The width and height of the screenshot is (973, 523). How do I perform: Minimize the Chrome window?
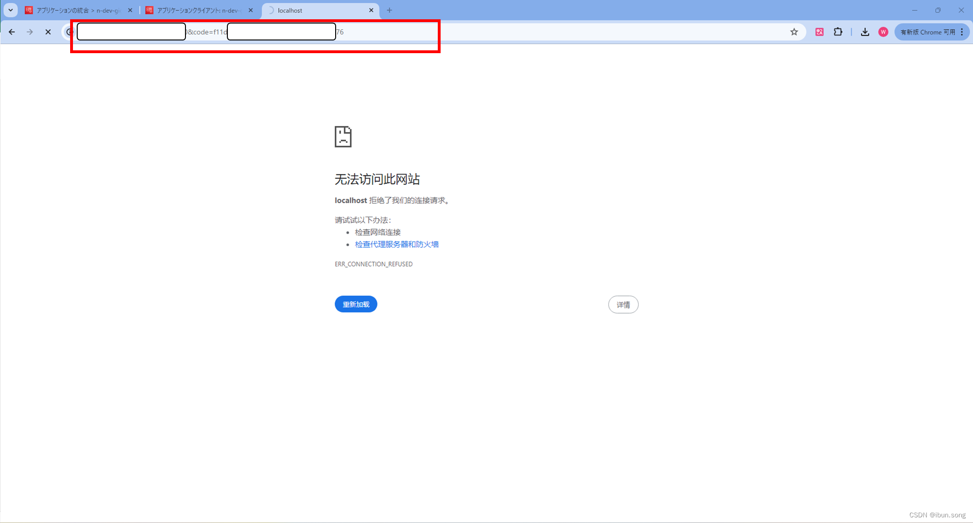pyautogui.click(x=915, y=10)
